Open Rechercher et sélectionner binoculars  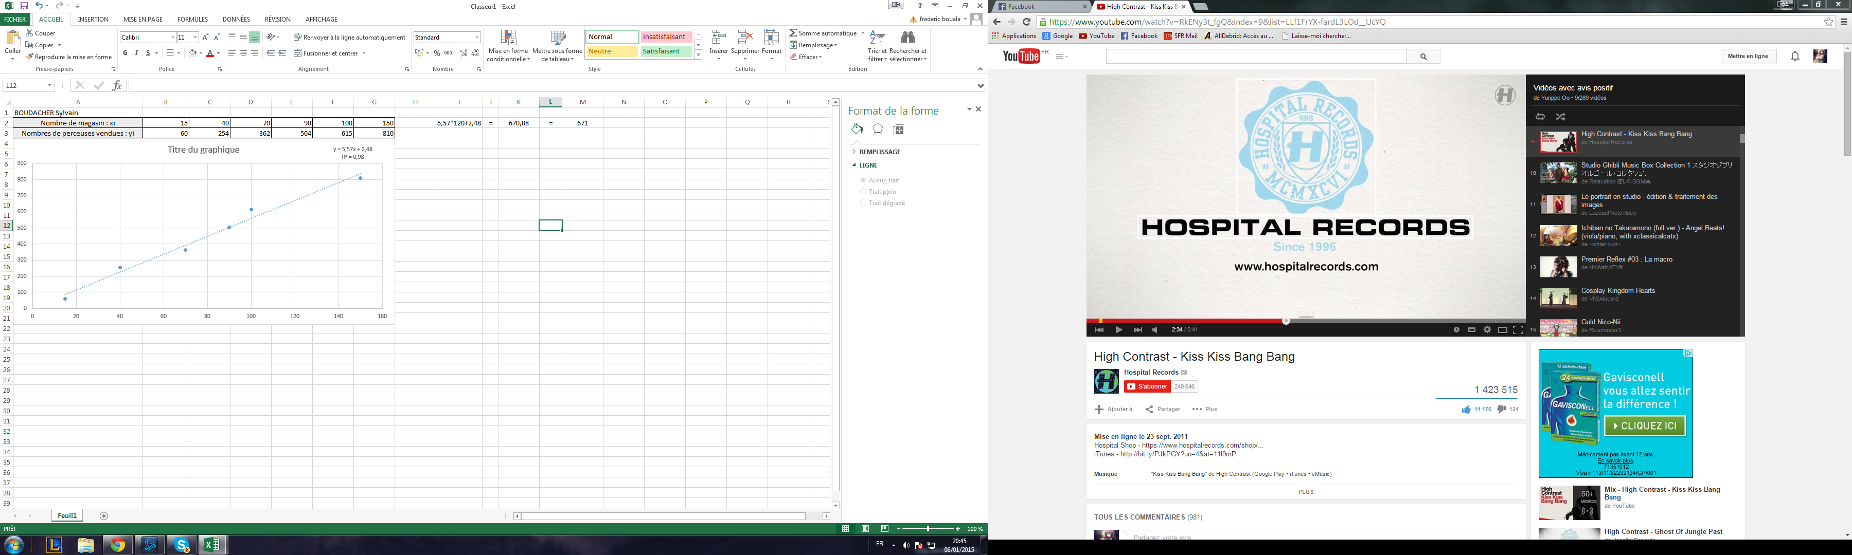908,46
